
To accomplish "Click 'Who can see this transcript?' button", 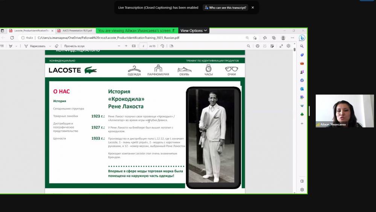I will pyautogui.click(x=225, y=8).
